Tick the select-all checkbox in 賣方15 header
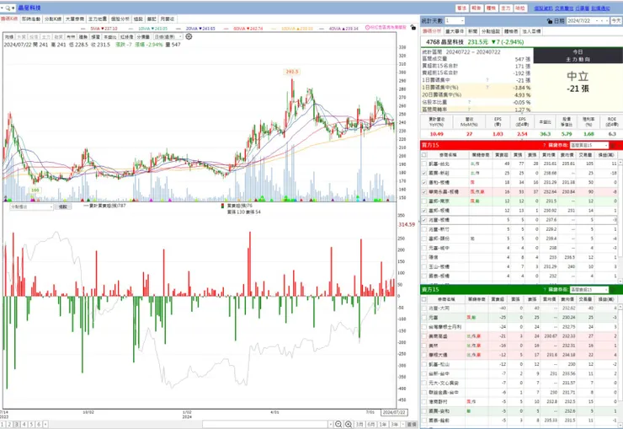623x429 pixels. (424, 299)
